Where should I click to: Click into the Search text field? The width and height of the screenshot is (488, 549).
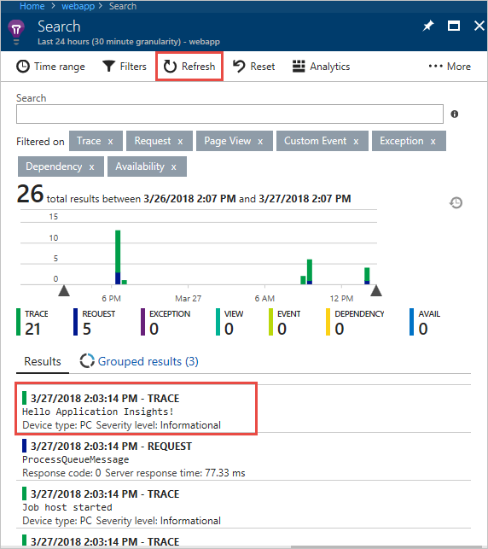229,114
